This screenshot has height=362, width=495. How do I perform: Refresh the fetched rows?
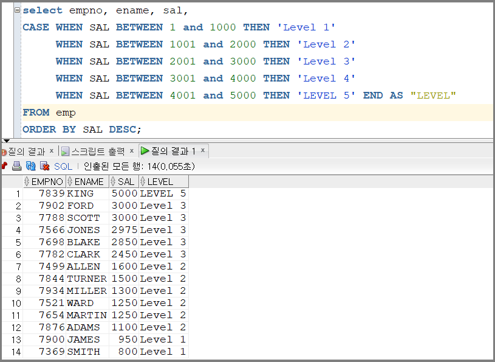coord(31,165)
